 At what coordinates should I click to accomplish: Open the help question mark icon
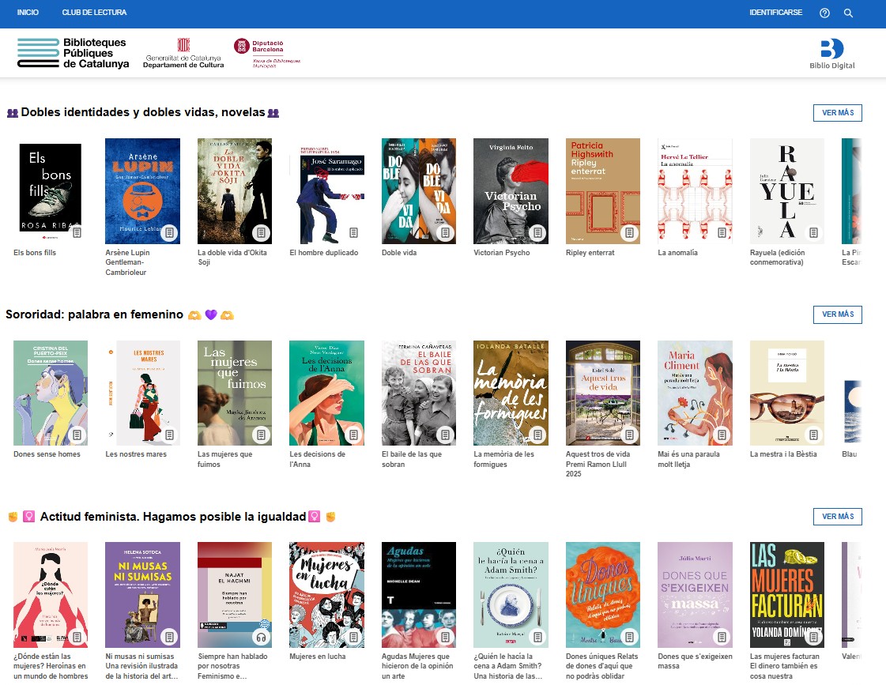pos(824,13)
